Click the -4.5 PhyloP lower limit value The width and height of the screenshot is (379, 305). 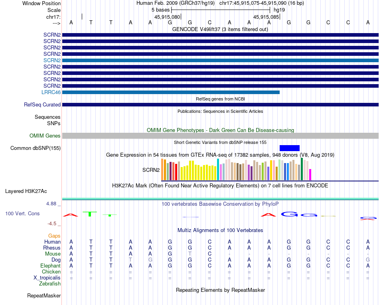tap(52, 224)
